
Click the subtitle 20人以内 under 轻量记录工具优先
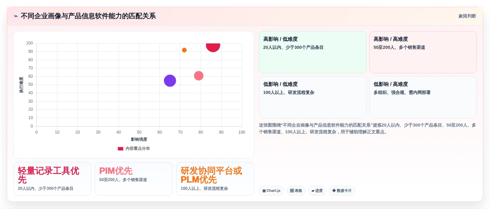click(46, 189)
